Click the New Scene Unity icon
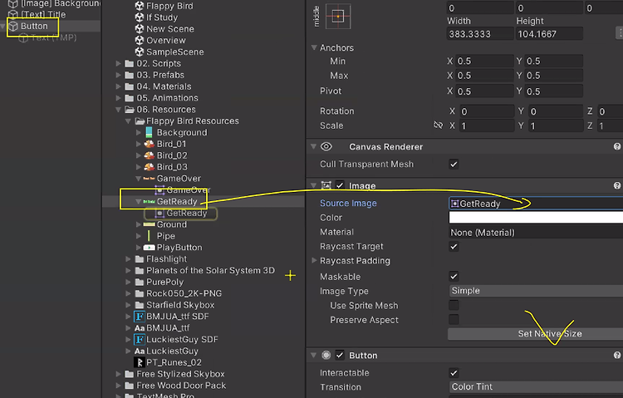The height and width of the screenshot is (398, 623). [x=139, y=28]
